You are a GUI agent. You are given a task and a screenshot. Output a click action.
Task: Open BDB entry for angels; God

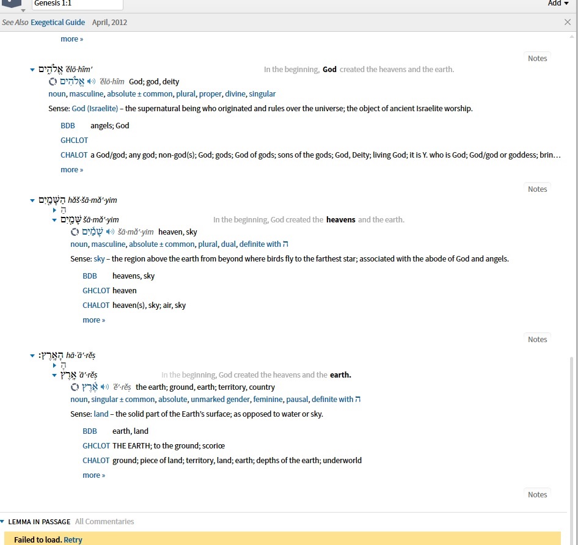[68, 126]
